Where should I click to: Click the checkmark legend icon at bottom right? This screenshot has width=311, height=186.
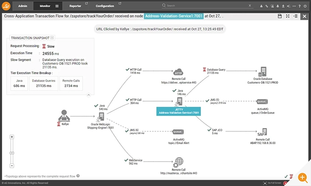(x=286, y=176)
